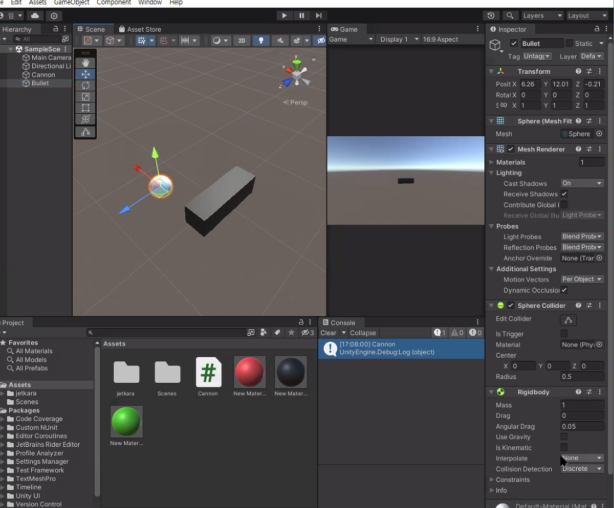The height and width of the screenshot is (508, 614).
Task: Click the Collapse button in Console
Action: (363, 333)
